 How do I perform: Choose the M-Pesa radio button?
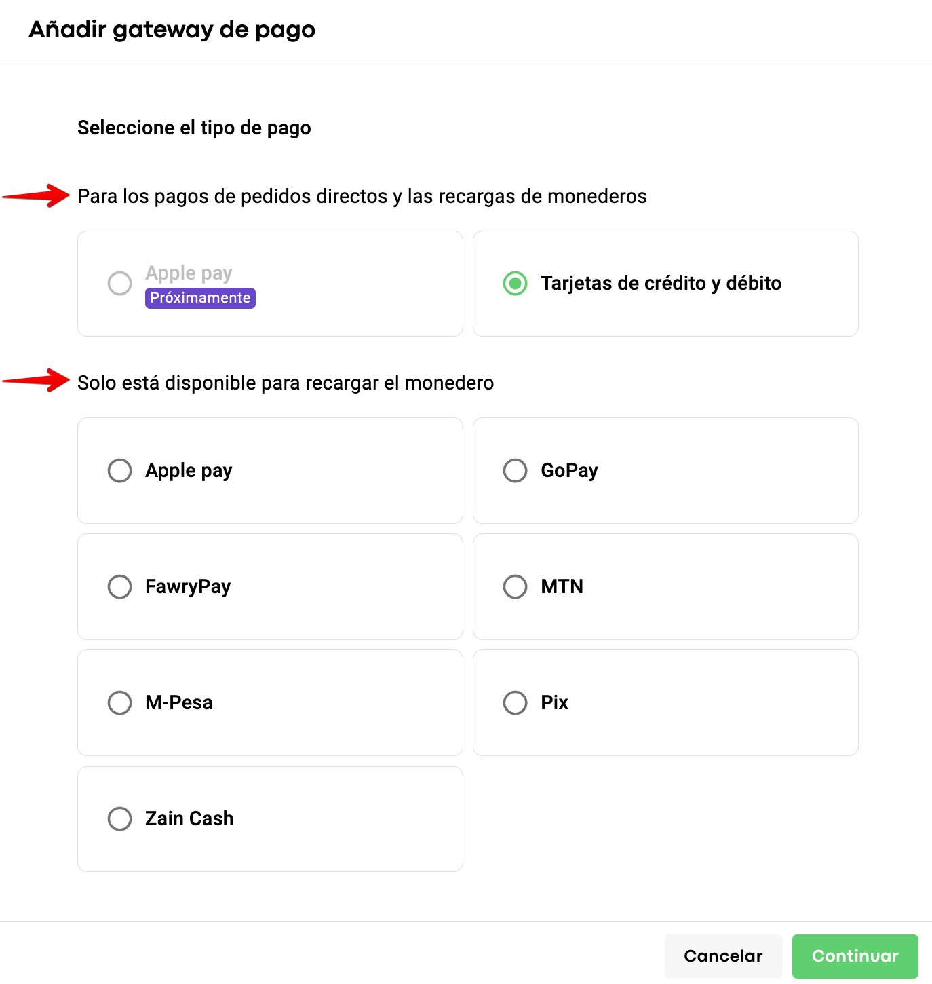pos(120,702)
